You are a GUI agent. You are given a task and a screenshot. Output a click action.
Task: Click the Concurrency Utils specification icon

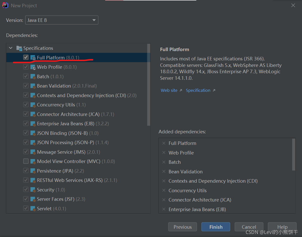(33, 105)
